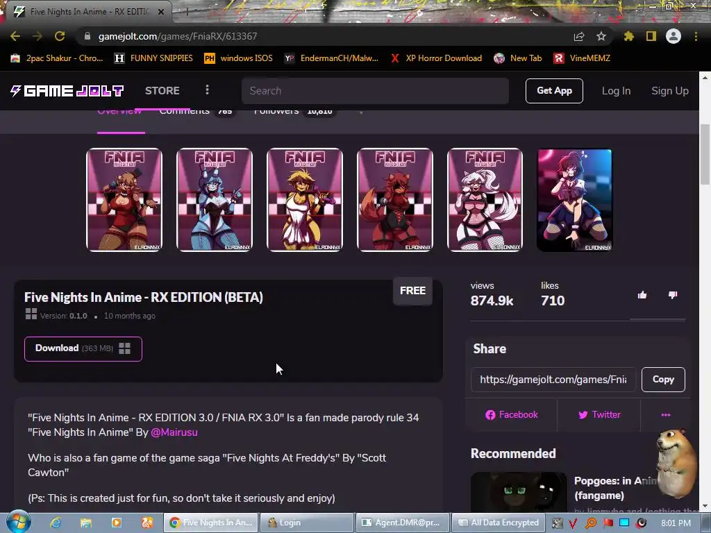The height and width of the screenshot is (533, 711).
Task: Switch to All Data Encrypted taskbar window
Action: click(497, 523)
